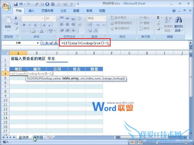Decrease decimal places

pyautogui.click(x=95, y=31)
